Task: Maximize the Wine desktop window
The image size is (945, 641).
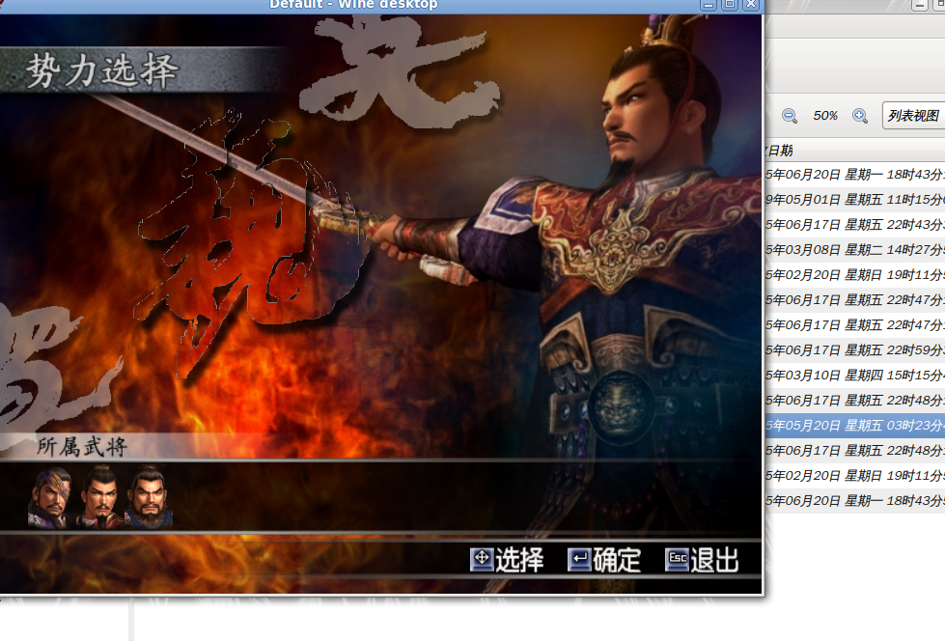Action: pos(730,5)
